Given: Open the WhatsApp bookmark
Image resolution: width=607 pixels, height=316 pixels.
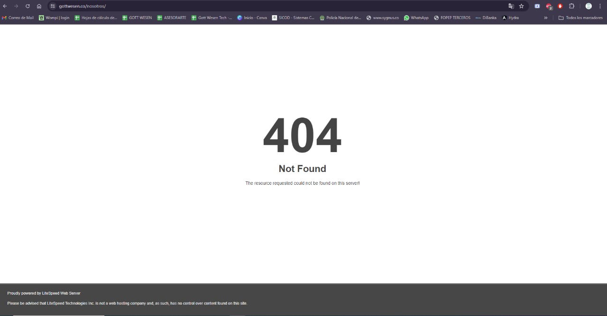Looking at the screenshot, I should pyautogui.click(x=416, y=18).
